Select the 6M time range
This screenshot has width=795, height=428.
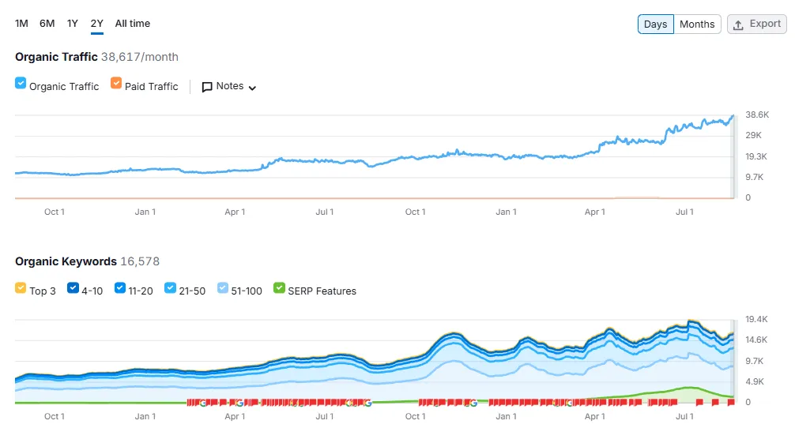47,24
